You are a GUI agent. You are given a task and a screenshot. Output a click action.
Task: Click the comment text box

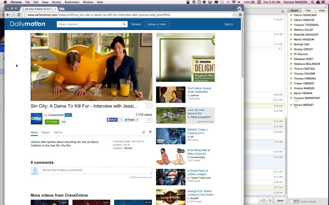click(96, 170)
